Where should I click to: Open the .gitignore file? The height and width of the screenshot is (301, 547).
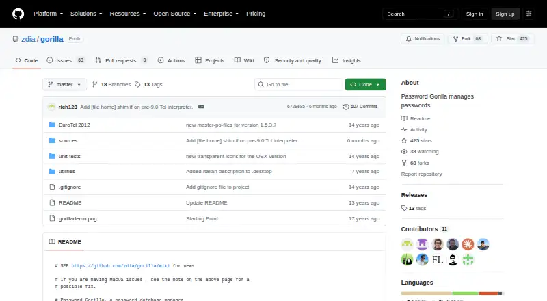(70, 187)
